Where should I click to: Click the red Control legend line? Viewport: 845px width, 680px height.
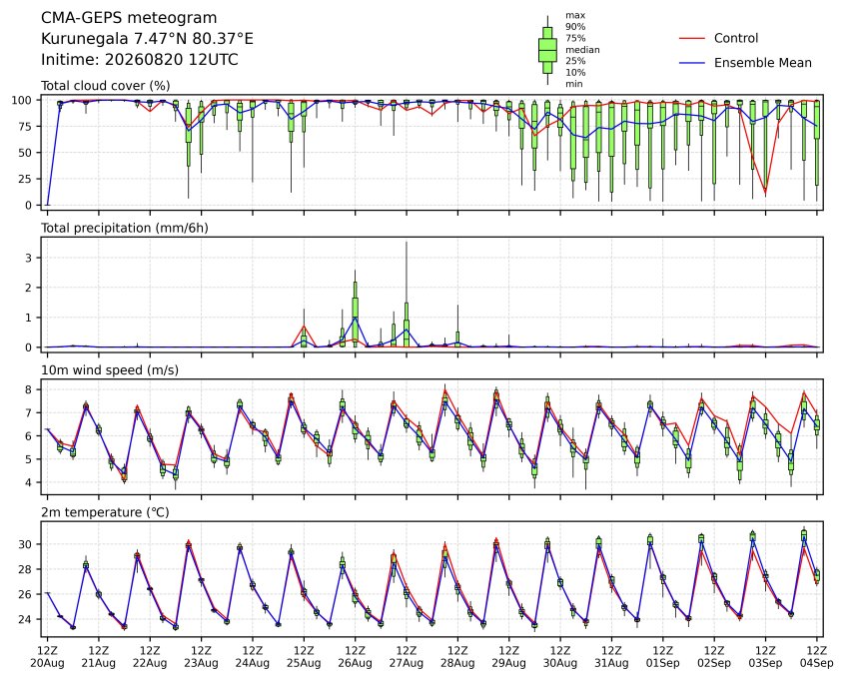(691, 38)
